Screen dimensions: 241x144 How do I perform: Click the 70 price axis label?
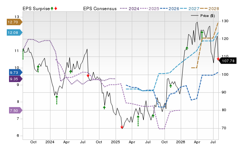tap(224, 128)
